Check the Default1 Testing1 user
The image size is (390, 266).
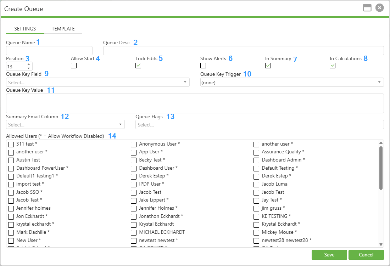[x=11, y=176]
